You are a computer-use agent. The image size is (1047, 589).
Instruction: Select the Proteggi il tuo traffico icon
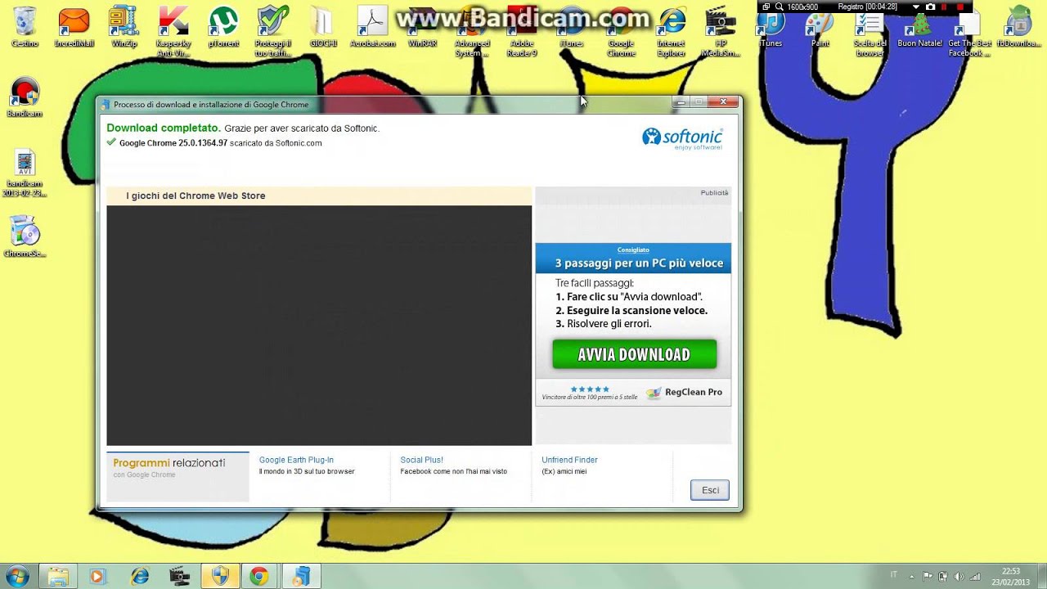(273, 31)
